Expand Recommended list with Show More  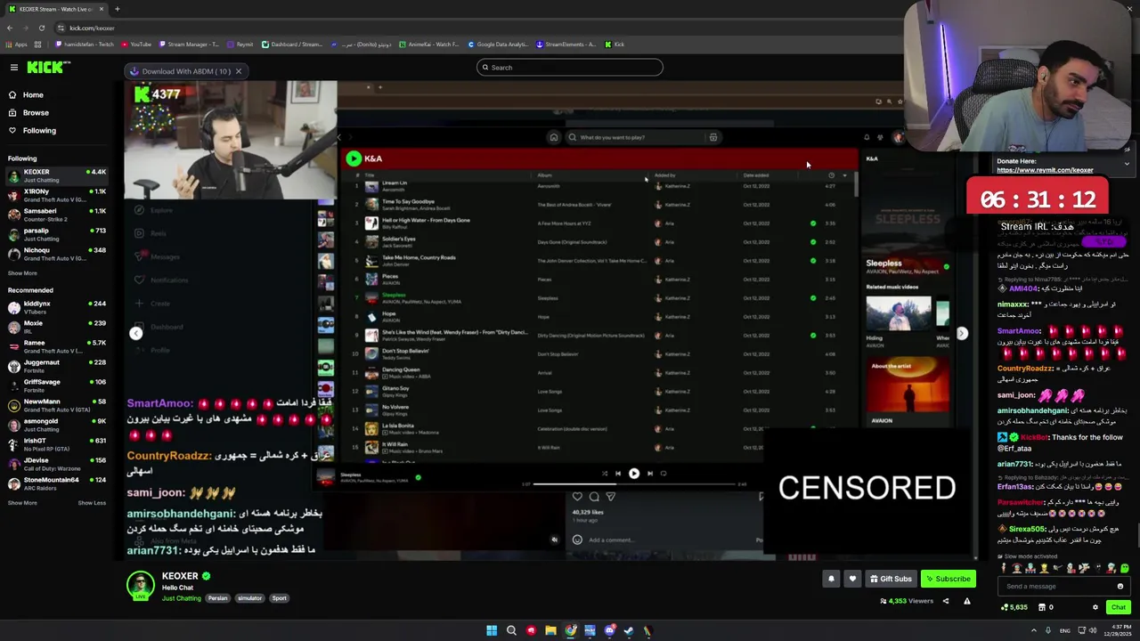point(22,503)
